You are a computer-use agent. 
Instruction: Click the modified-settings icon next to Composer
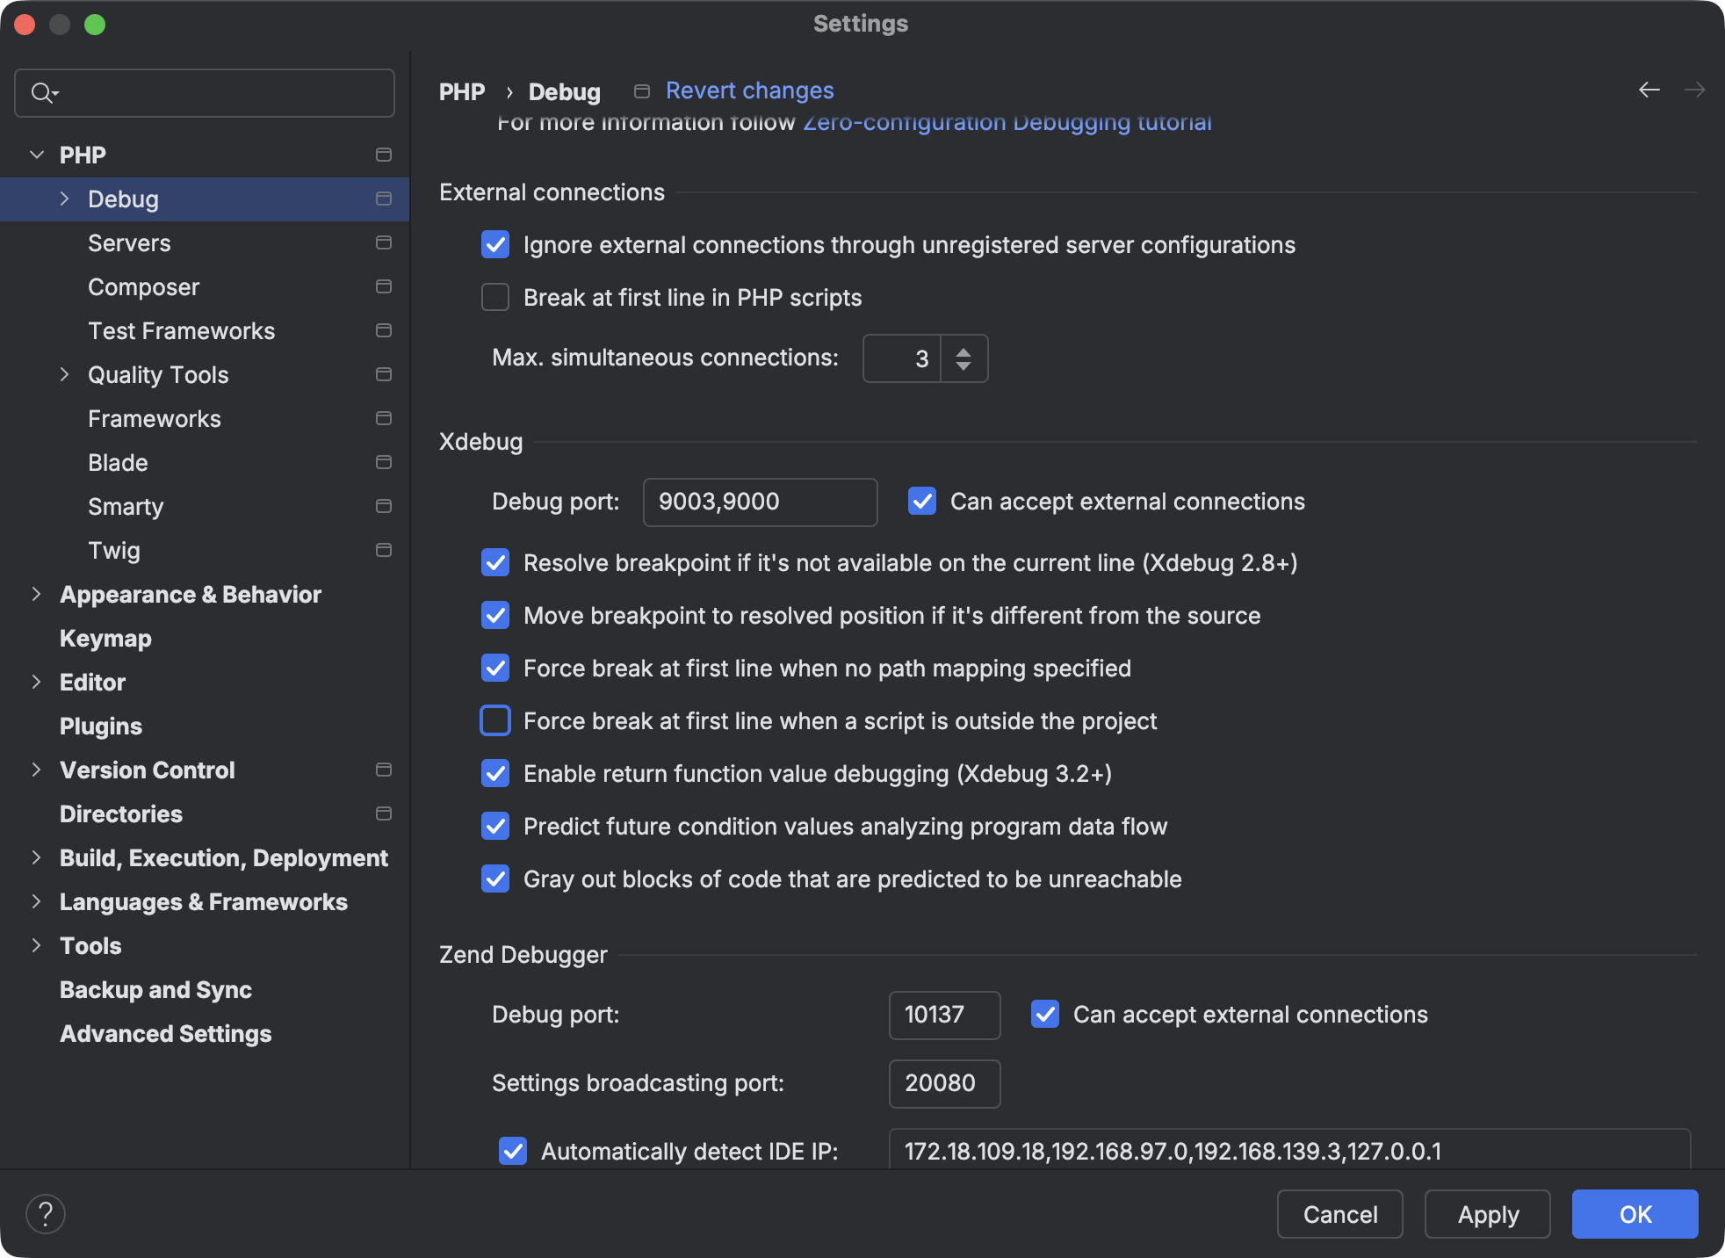(384, 286)
